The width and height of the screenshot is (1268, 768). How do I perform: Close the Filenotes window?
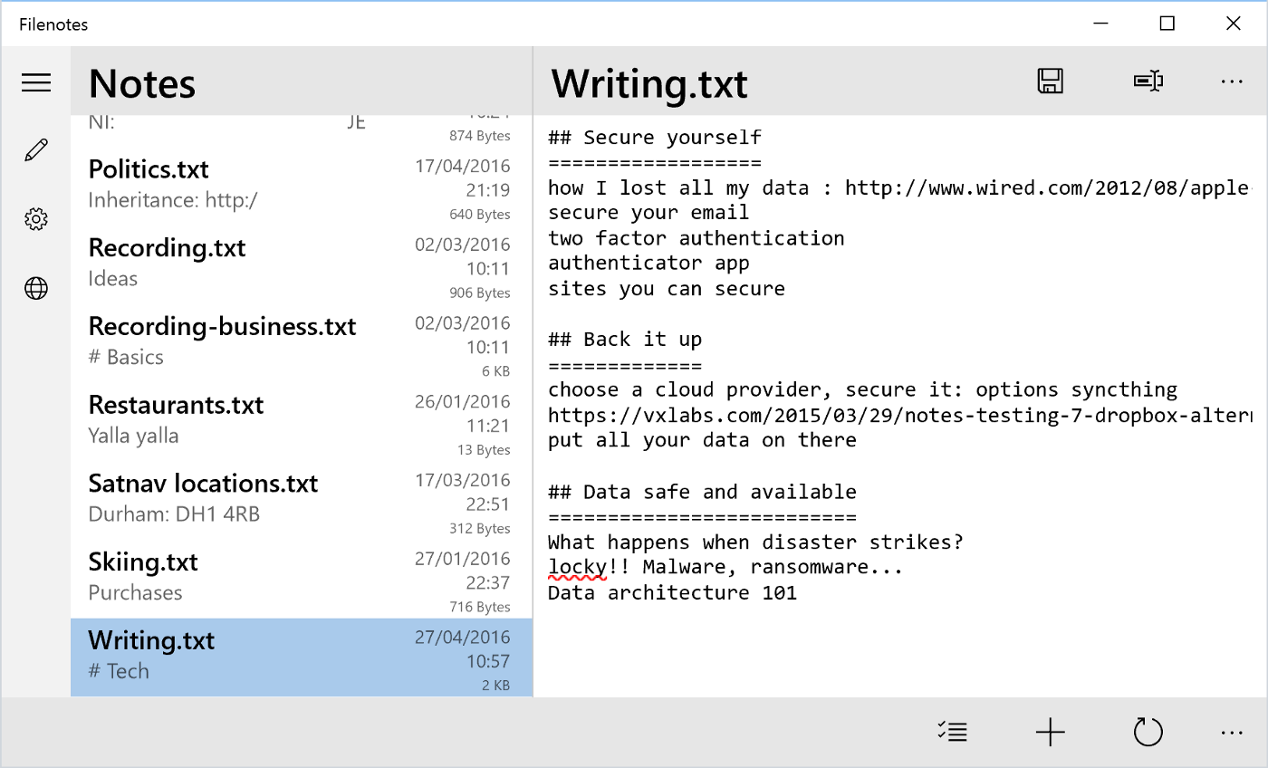[1234, 24]
